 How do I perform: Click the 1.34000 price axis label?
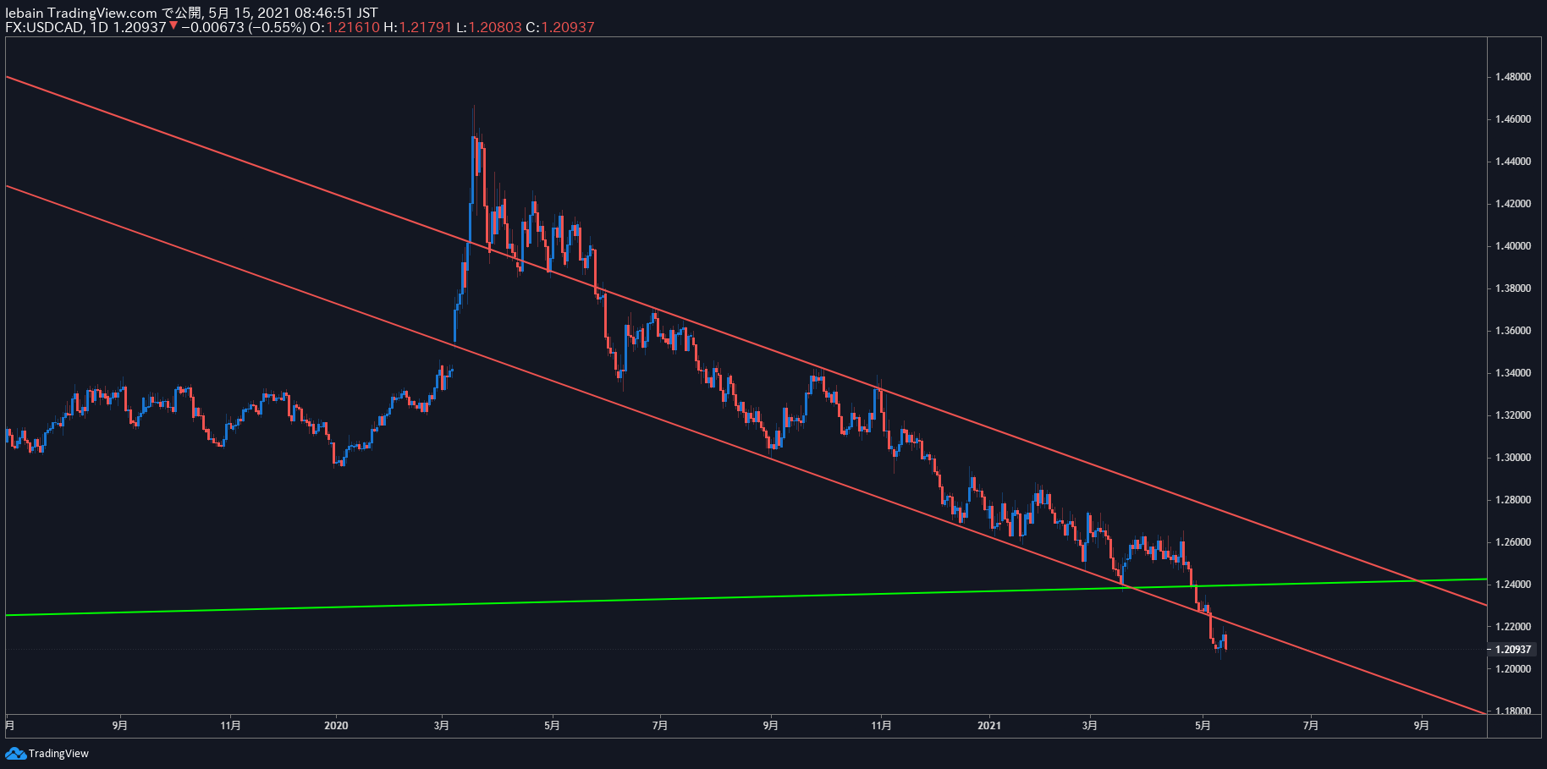(x=1512, y=373)
